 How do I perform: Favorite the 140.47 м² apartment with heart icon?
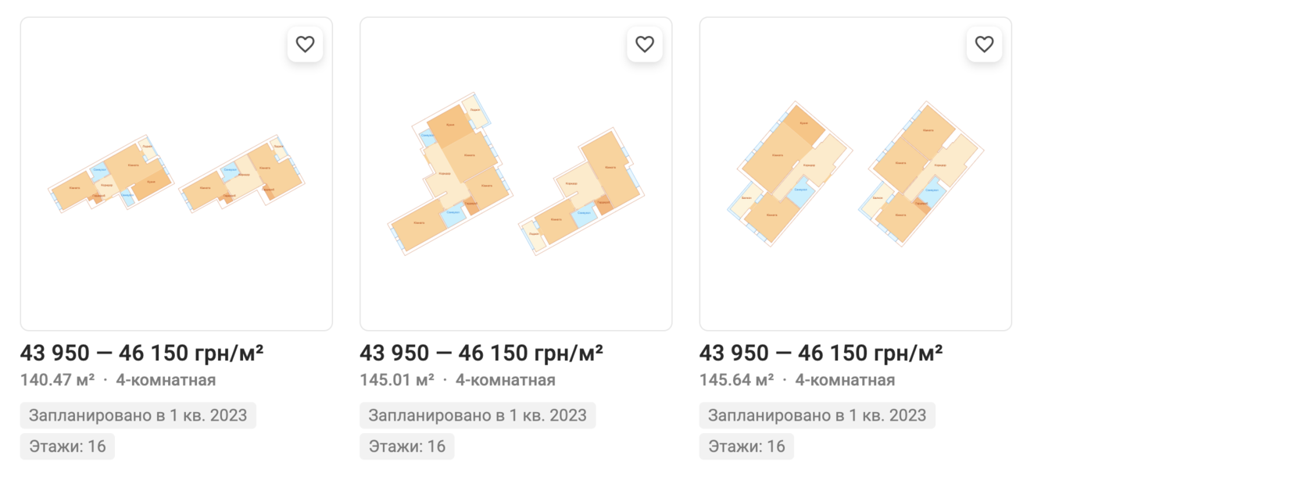(x=305, y=44)
